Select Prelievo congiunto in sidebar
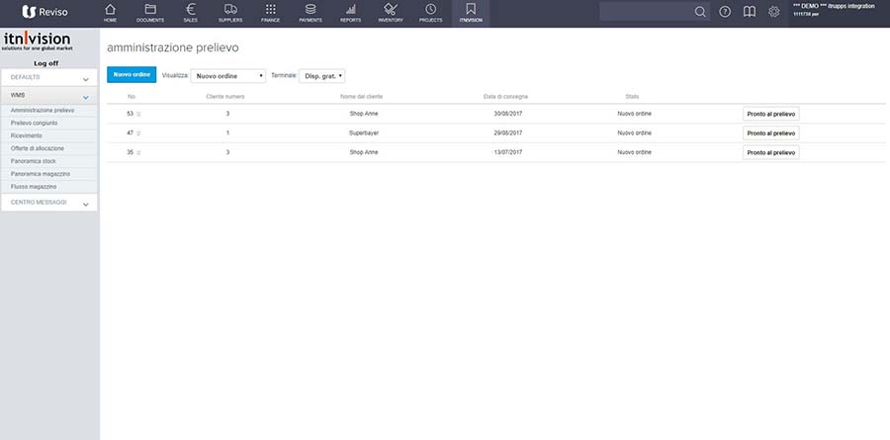This screenshot has width=890, height=440. pyautogui.click(x=35, y=123)
